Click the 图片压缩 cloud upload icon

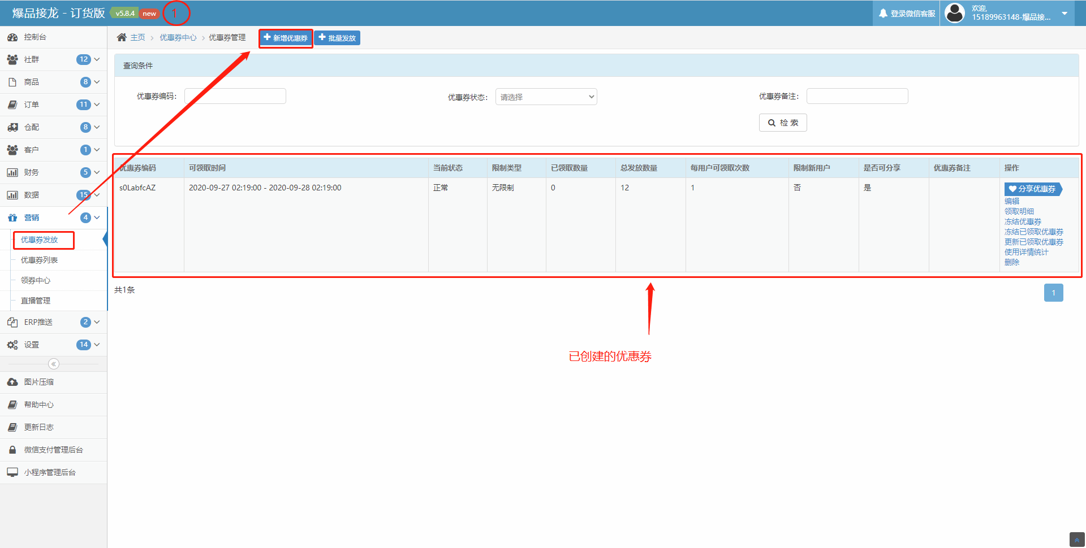pos(12,382)
